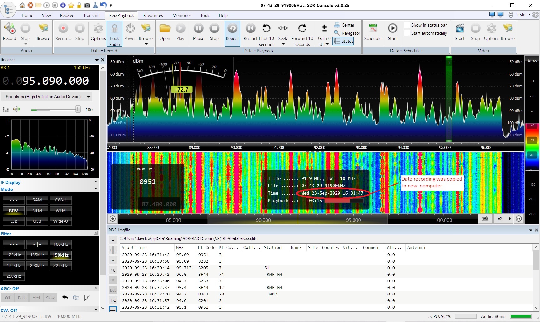Choose the WFM mode button

[60, 211]
